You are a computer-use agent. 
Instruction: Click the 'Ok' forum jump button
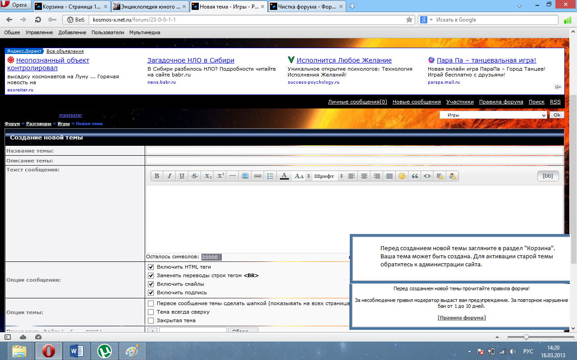(557, 115)
